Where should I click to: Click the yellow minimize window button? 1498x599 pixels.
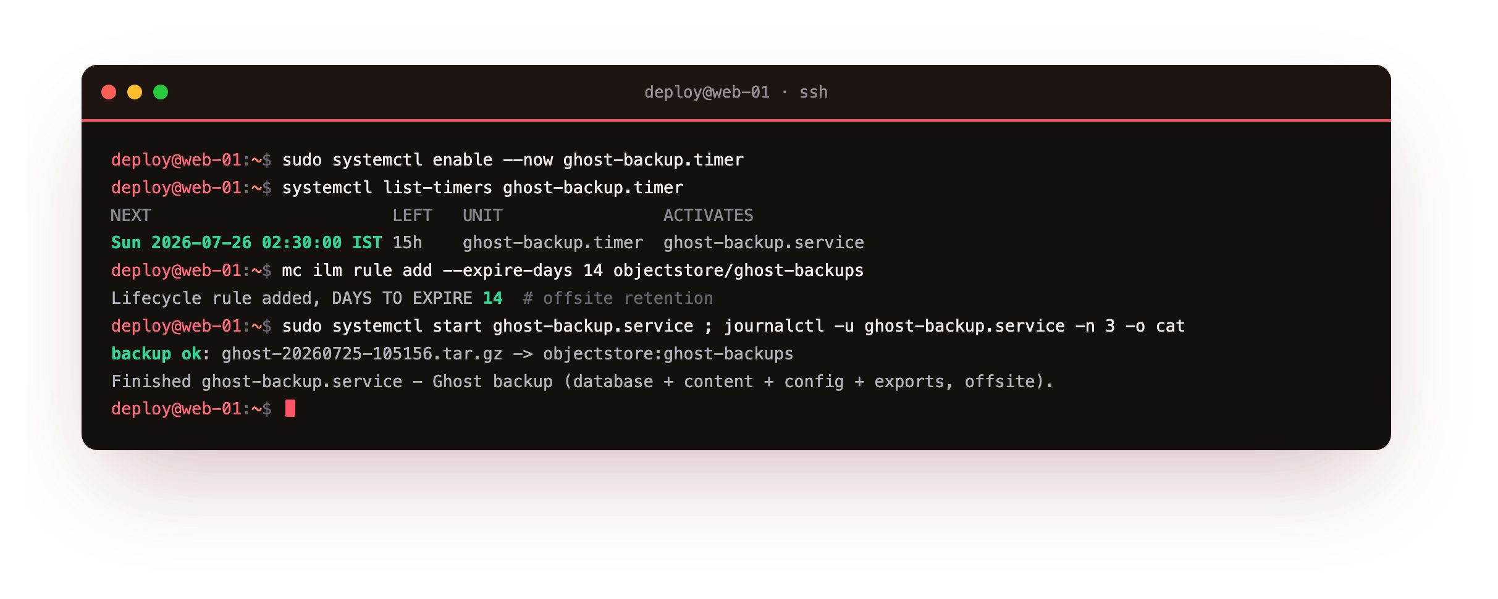pos(135,92)
